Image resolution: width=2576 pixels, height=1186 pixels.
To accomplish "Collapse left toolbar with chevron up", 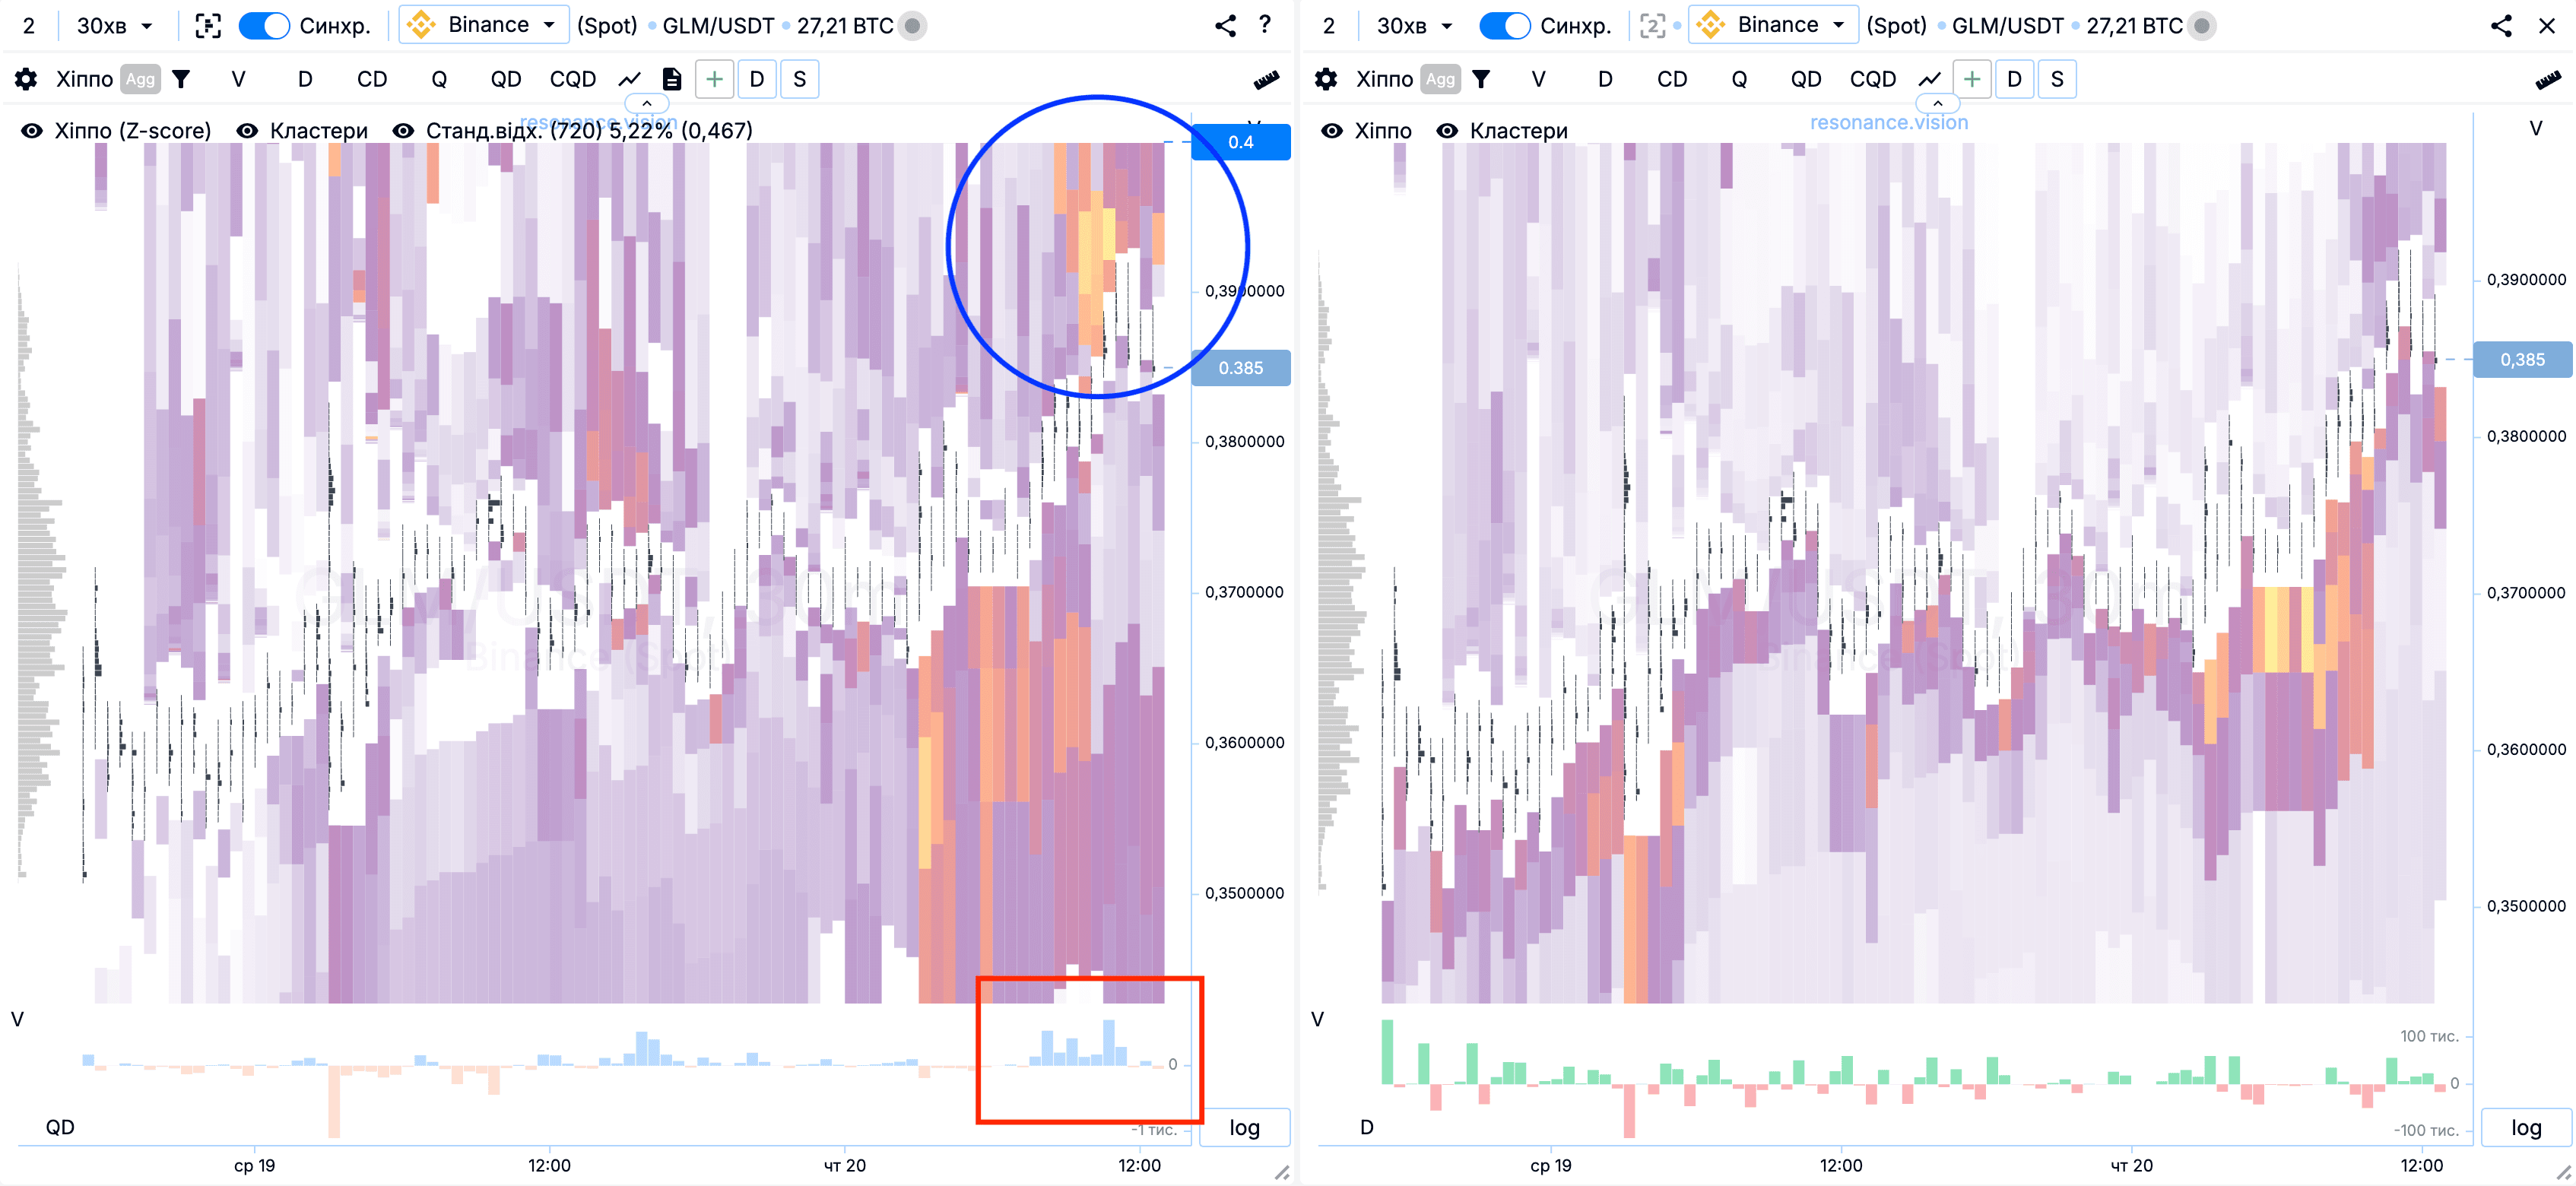I will pyautogui.click(x=647, y=103).
